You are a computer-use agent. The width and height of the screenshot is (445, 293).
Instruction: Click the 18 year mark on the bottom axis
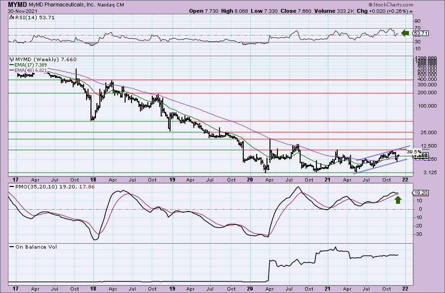point(93,289)
